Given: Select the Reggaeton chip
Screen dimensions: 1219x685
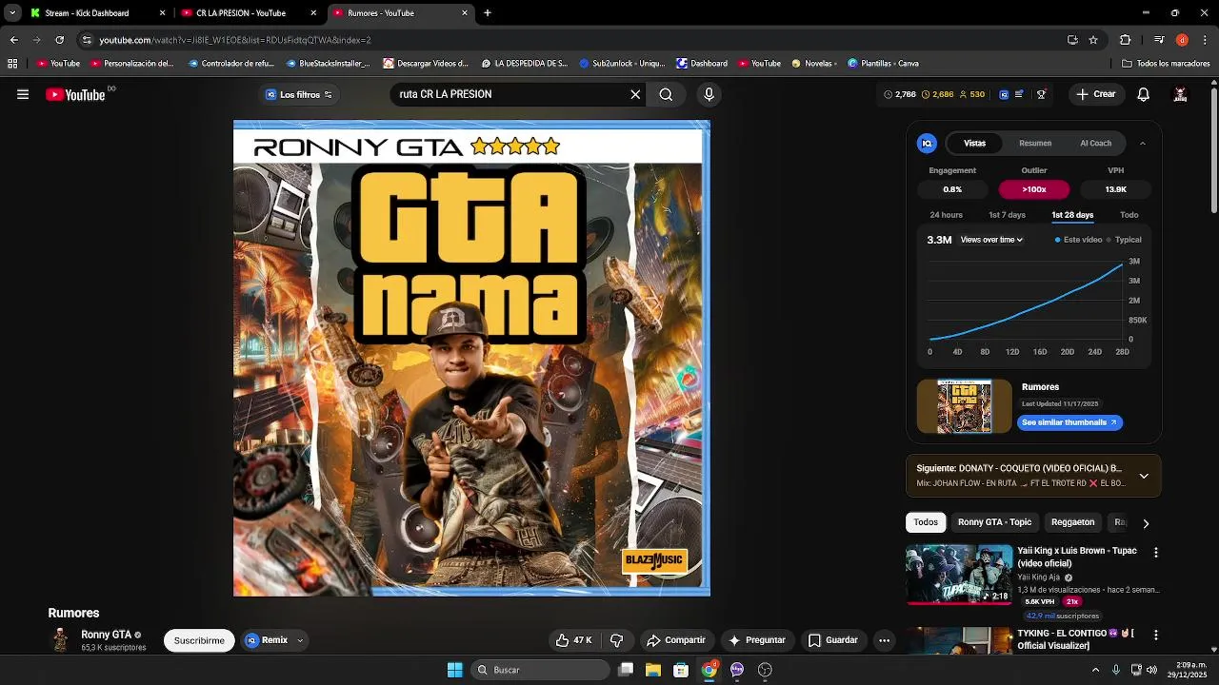Looking at the screenshot, I should 1072,522.
